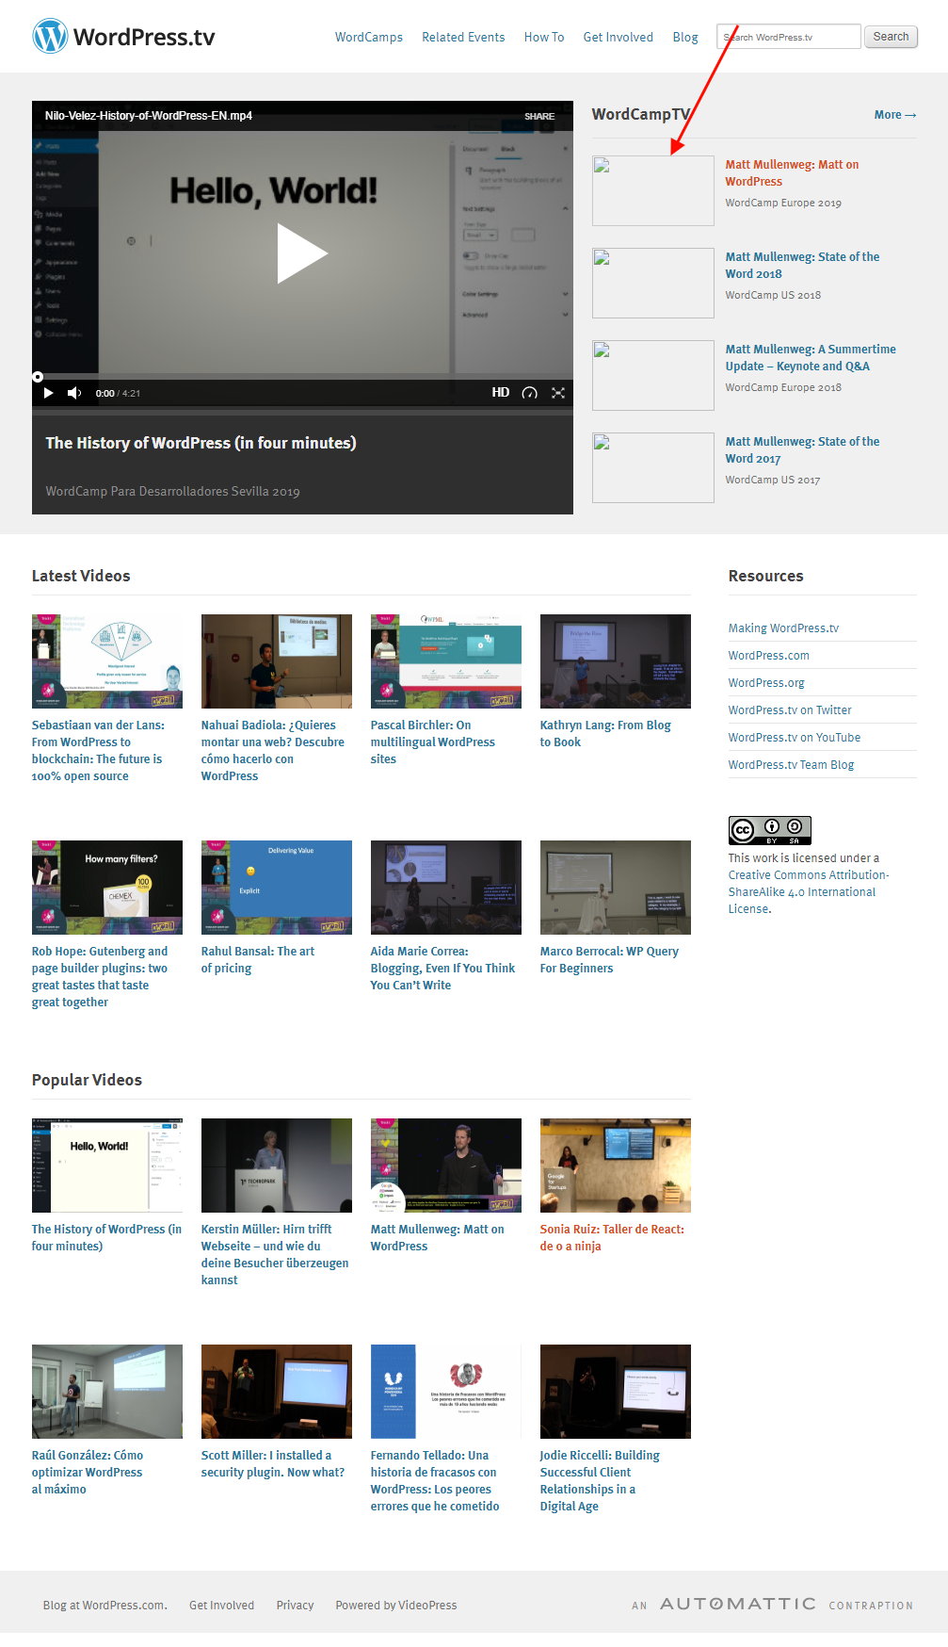Open thumbnail for State of the Word 2017
The height and width of the screenshot is (1647, 948).
[653, 468]
